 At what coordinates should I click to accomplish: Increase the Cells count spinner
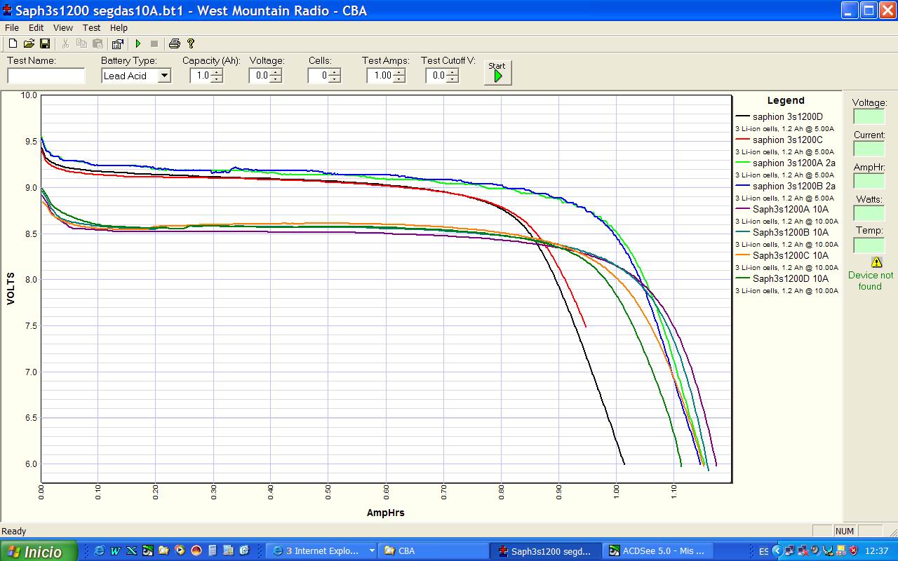335,72
